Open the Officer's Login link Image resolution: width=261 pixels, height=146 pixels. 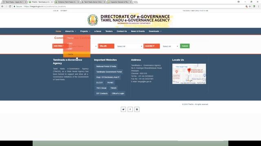pos(118,93)
